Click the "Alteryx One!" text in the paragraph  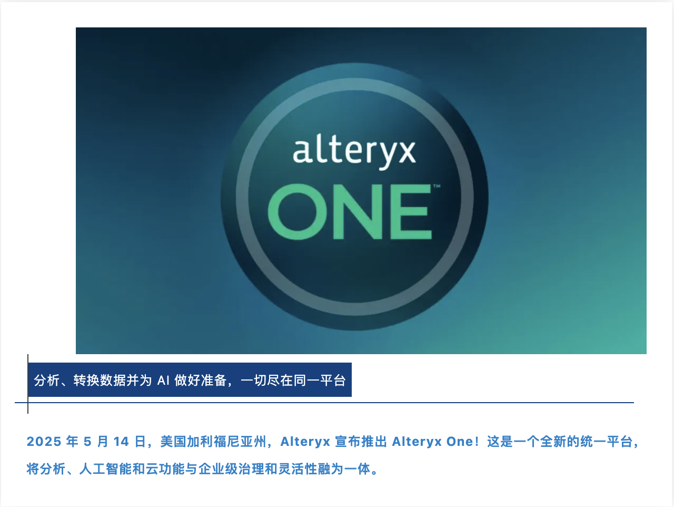436,442
